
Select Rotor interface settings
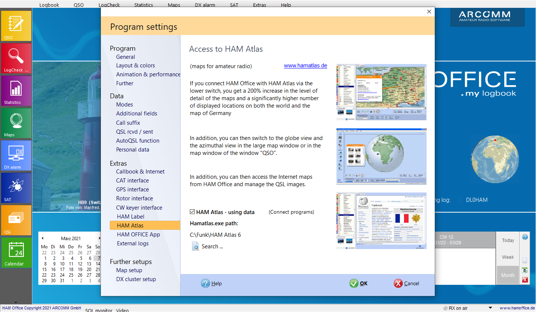(134, 198)
